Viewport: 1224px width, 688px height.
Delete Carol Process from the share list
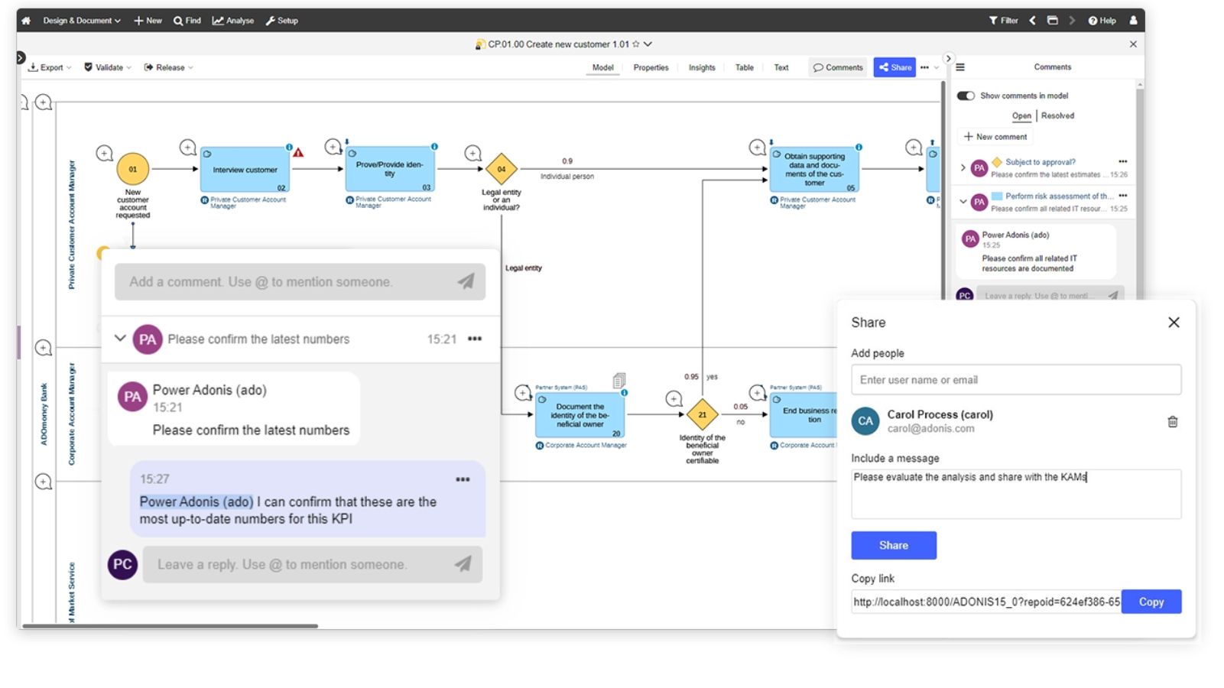[1174, 421]
